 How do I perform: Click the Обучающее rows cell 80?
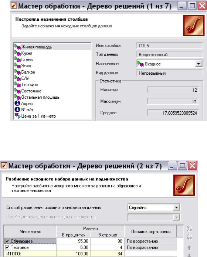[x=107, y=241]
